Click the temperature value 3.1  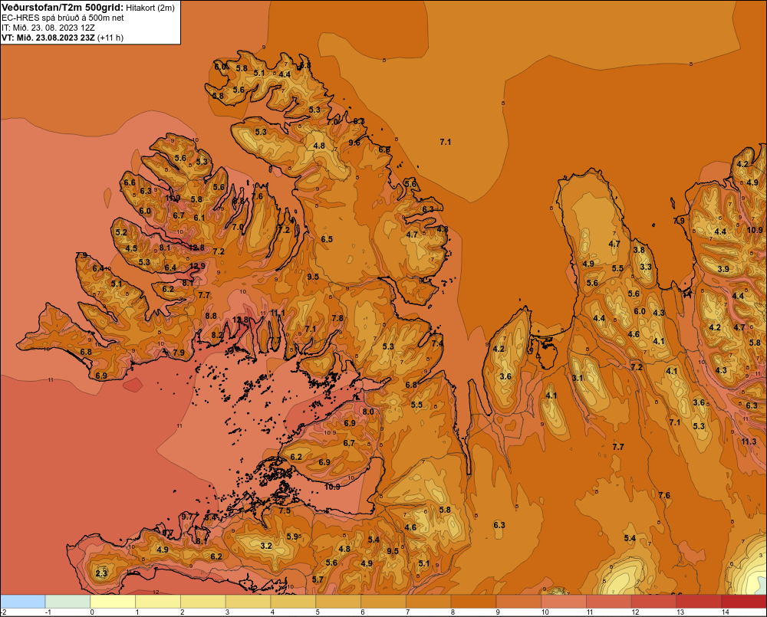(x=578, y=378)
